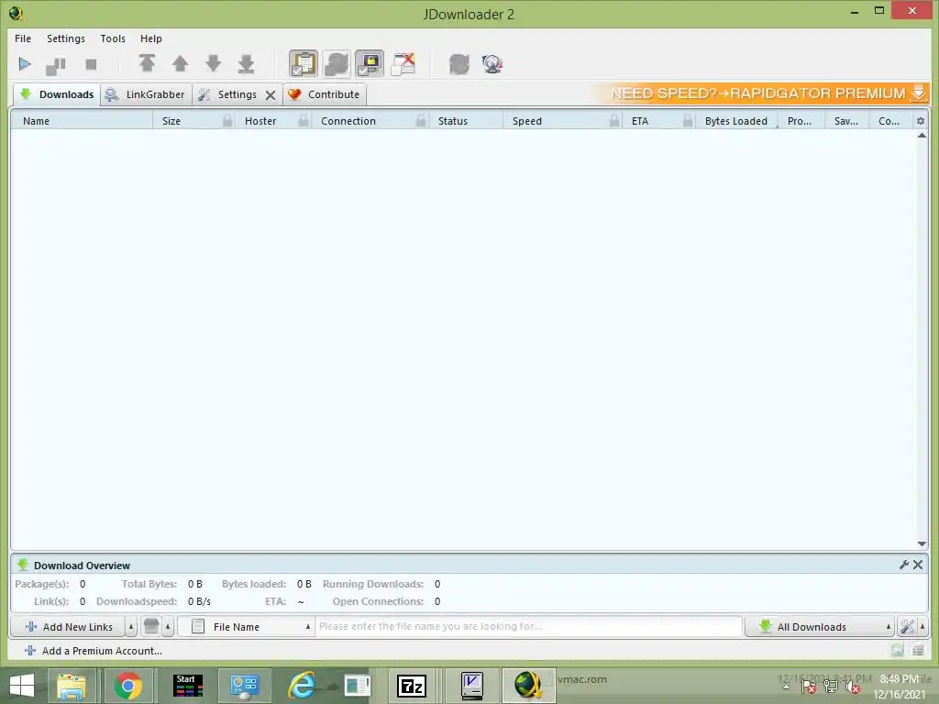The image size is (939, 704).
Task: Move selection to top with the barred up arrow
Action: click(x=148, y=63)
